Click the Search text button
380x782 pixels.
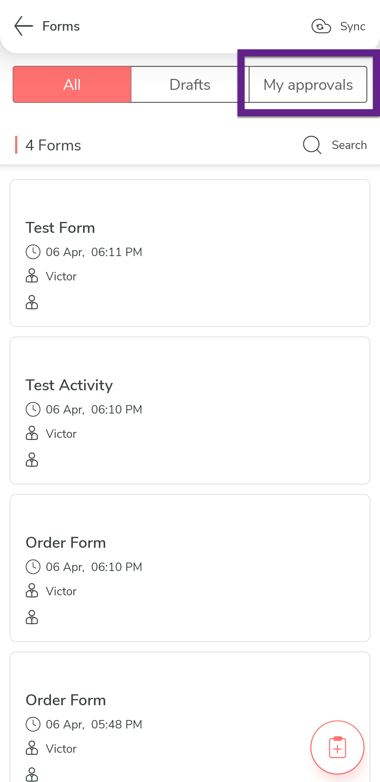349,145
